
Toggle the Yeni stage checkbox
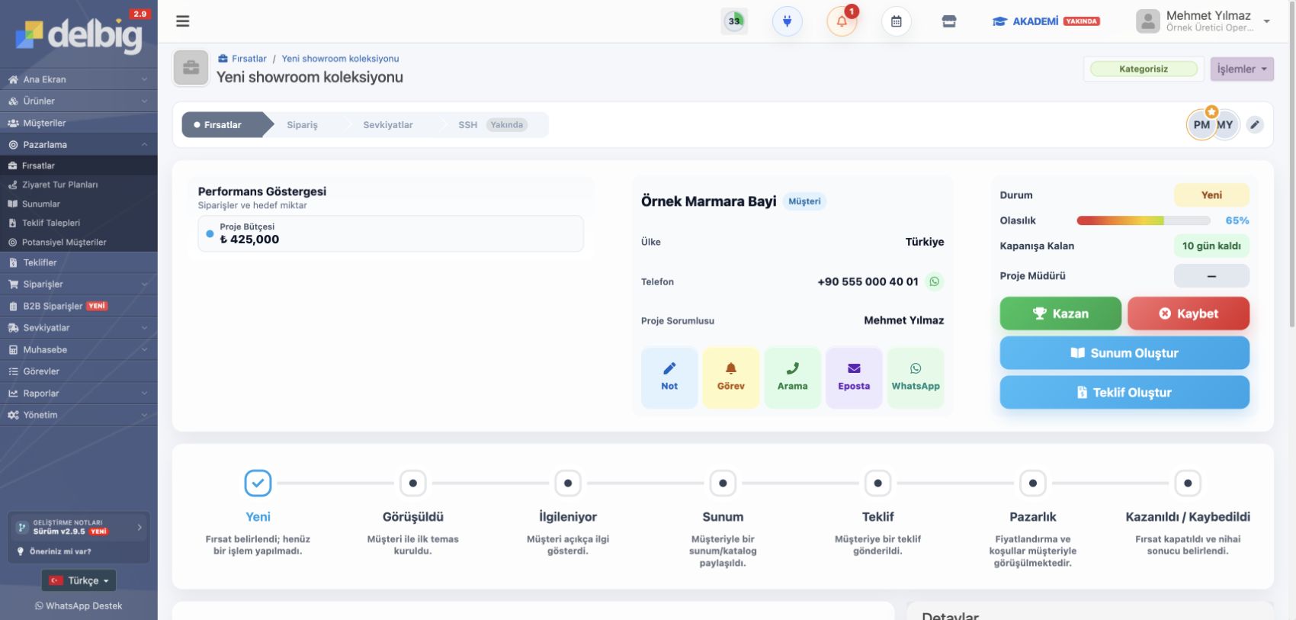pyautogui.click(x=258, y=483)
